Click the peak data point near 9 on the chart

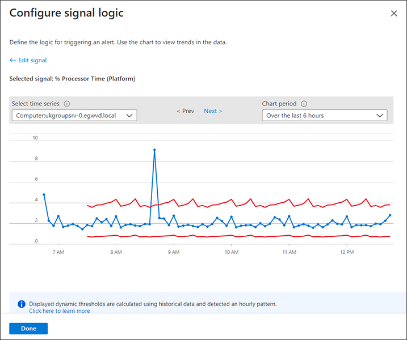pos(154,150)
